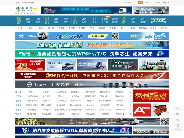
Task: Click the orange 登录 login button
Action: 141,3
